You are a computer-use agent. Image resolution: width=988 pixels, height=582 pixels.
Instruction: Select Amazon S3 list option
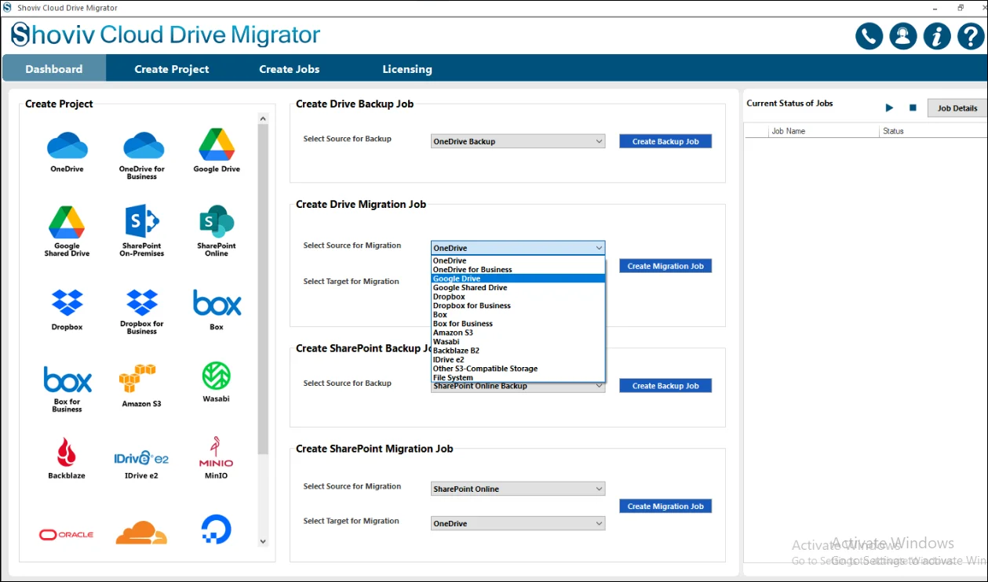point(518,333)
